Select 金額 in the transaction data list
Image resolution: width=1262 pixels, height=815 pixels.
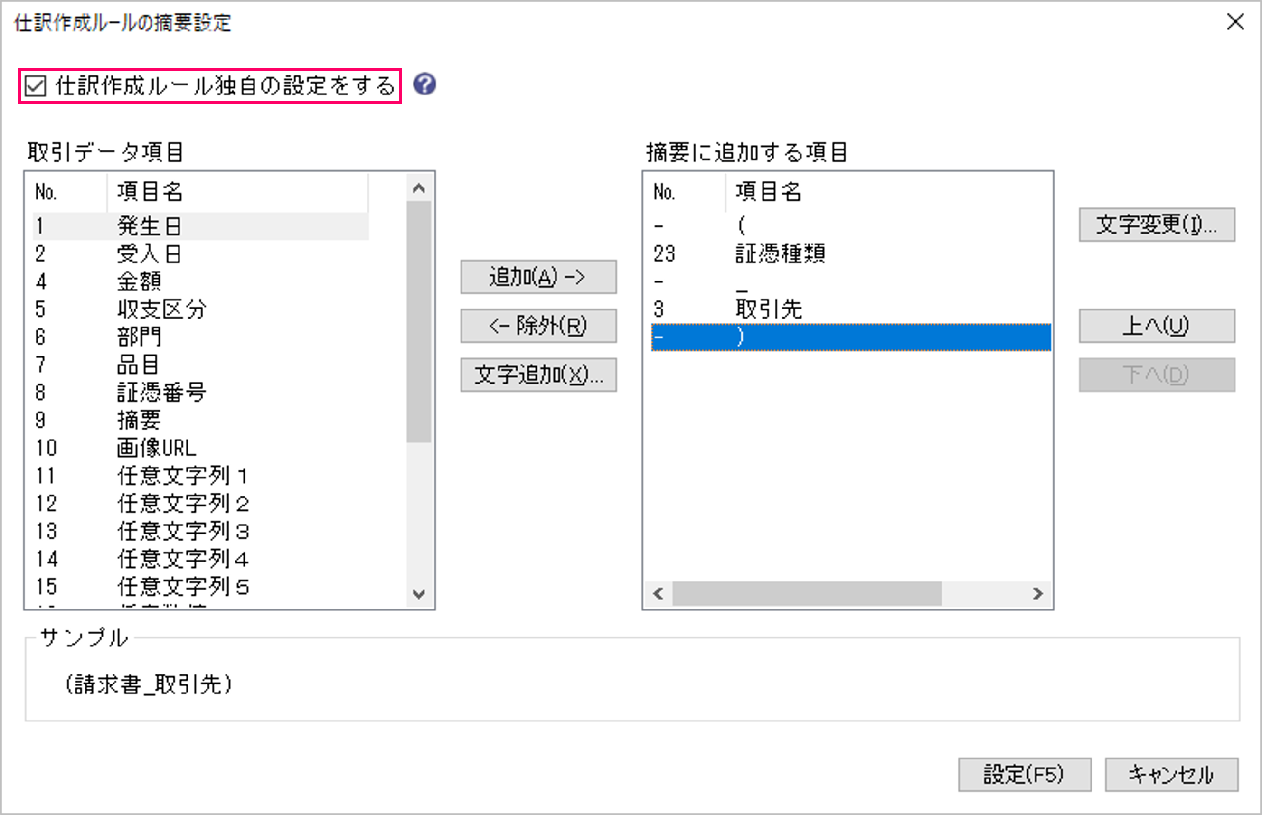click(x=139, y=281)
